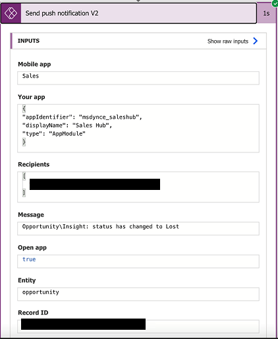
Task: Select the INPUTS section header
Action: pyautogui.click(x=28, y=41)
